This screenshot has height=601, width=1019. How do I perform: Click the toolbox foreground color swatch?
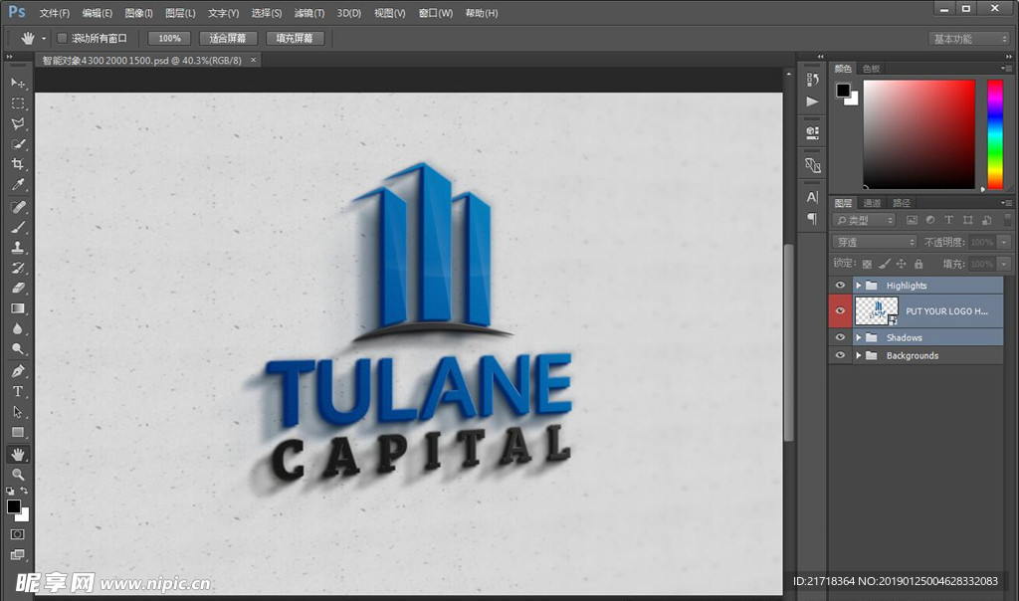point(13,506)
